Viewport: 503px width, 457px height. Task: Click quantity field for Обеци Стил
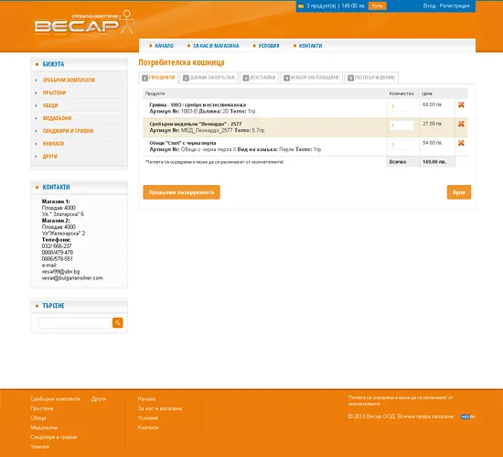pyautogui.click(x=401, y=145)
